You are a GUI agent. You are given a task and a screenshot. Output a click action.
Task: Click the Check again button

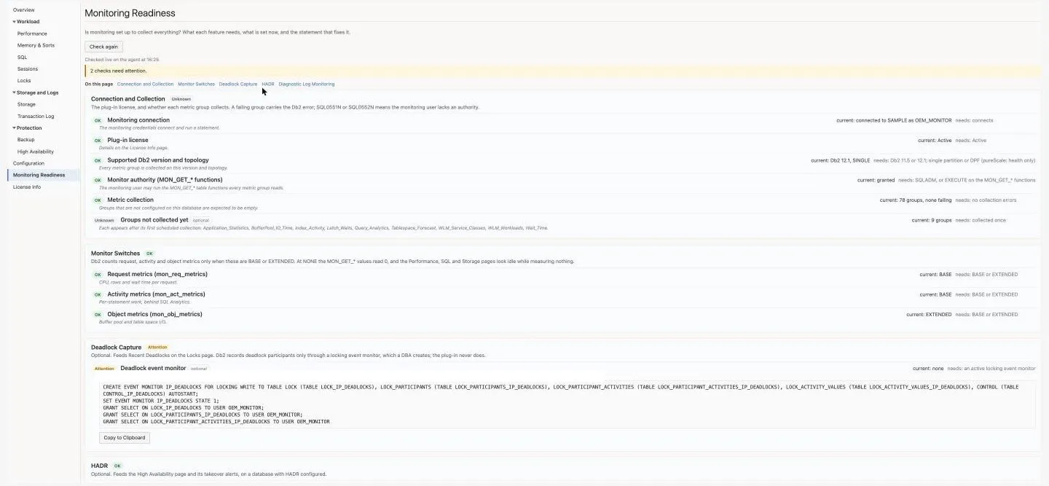pos(103,47)
